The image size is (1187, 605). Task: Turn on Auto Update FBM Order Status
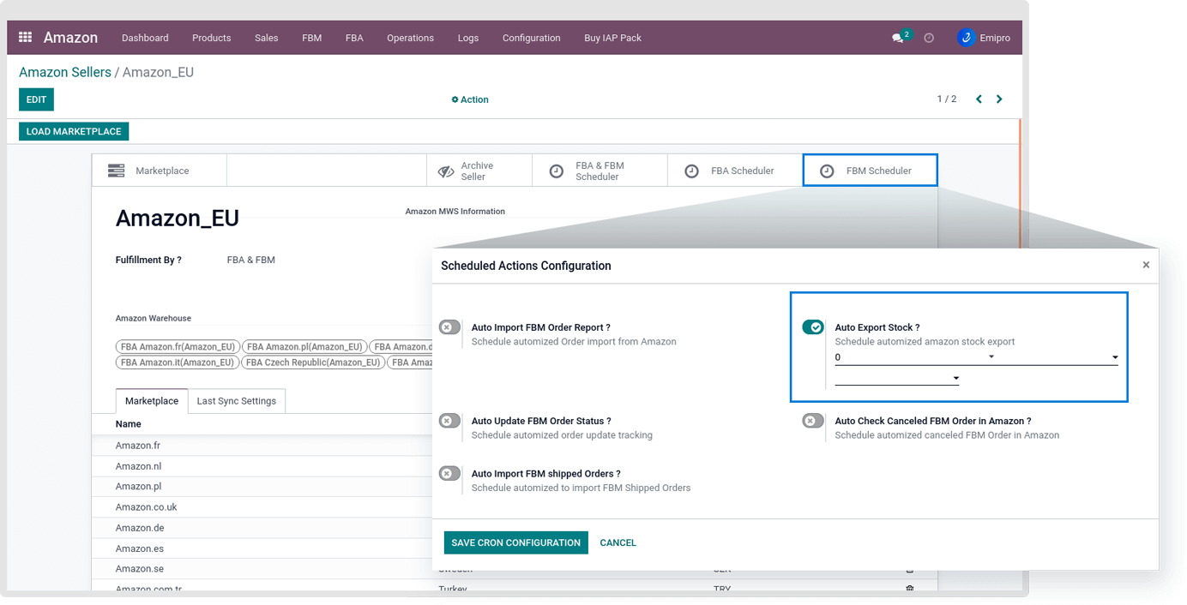tap(449, 421)
